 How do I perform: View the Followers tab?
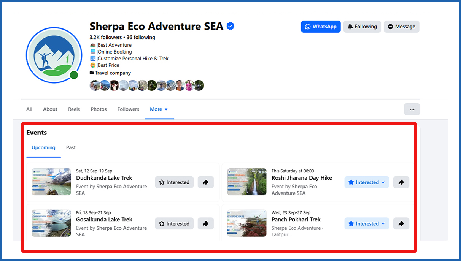coord(128,109)
